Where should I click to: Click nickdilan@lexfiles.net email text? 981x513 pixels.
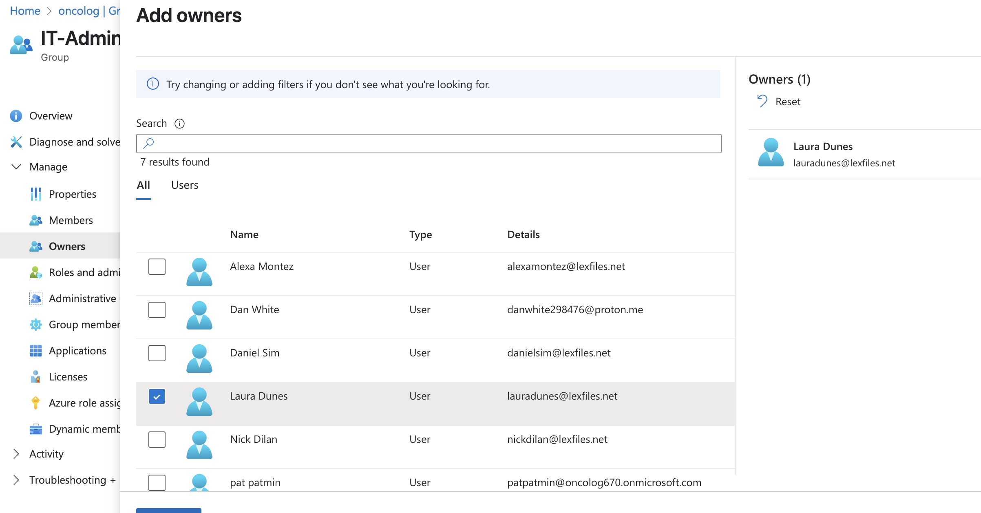click(x=557, y=439)
